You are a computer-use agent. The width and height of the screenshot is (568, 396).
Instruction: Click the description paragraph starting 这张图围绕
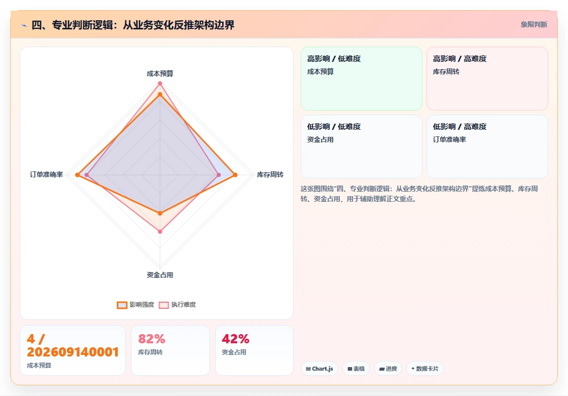point(419,194)
